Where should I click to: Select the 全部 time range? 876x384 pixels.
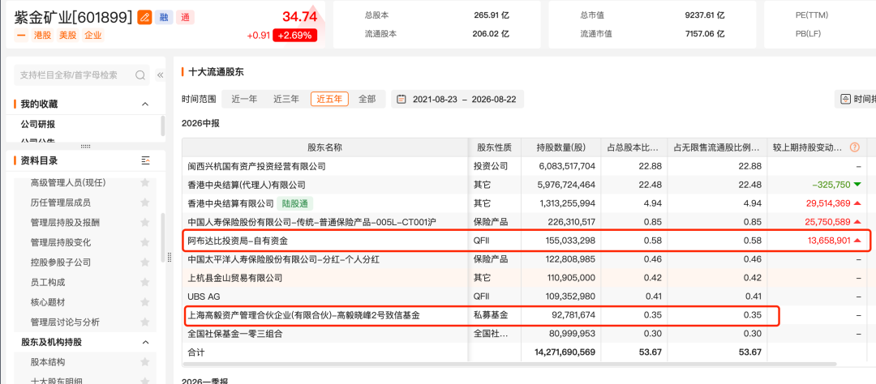click(367, 100)
